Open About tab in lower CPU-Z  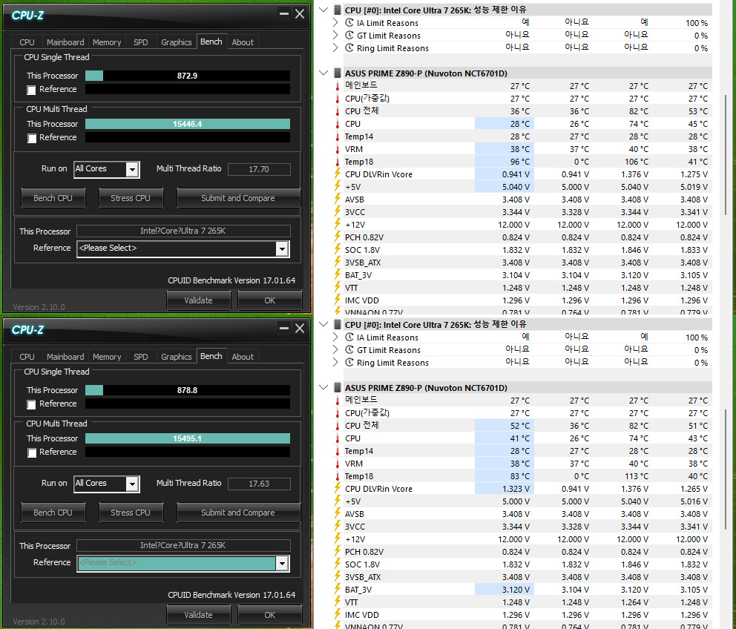click(243, 357)
